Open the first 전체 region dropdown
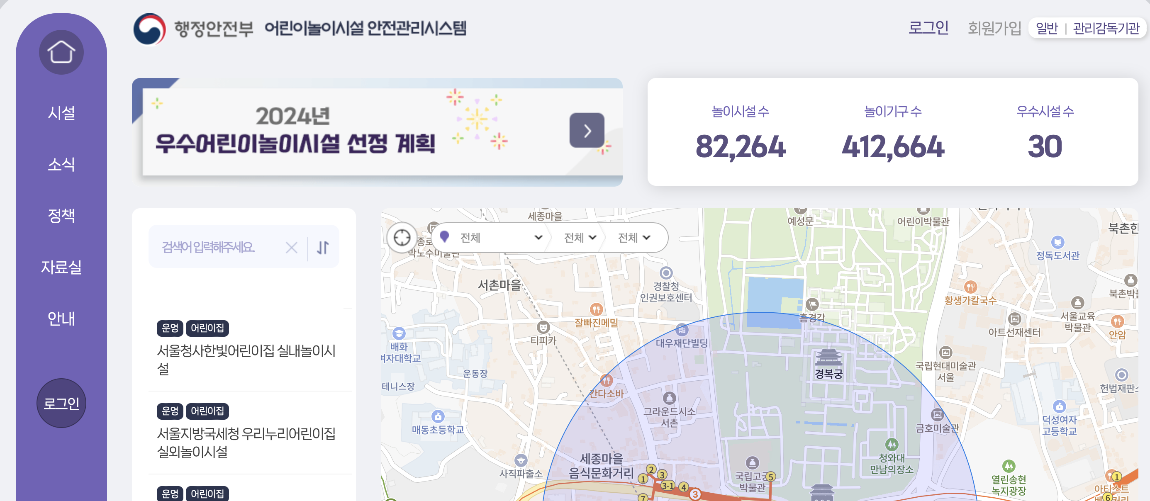This screenshot has width=1150, height=501. [x=500, y=238]
